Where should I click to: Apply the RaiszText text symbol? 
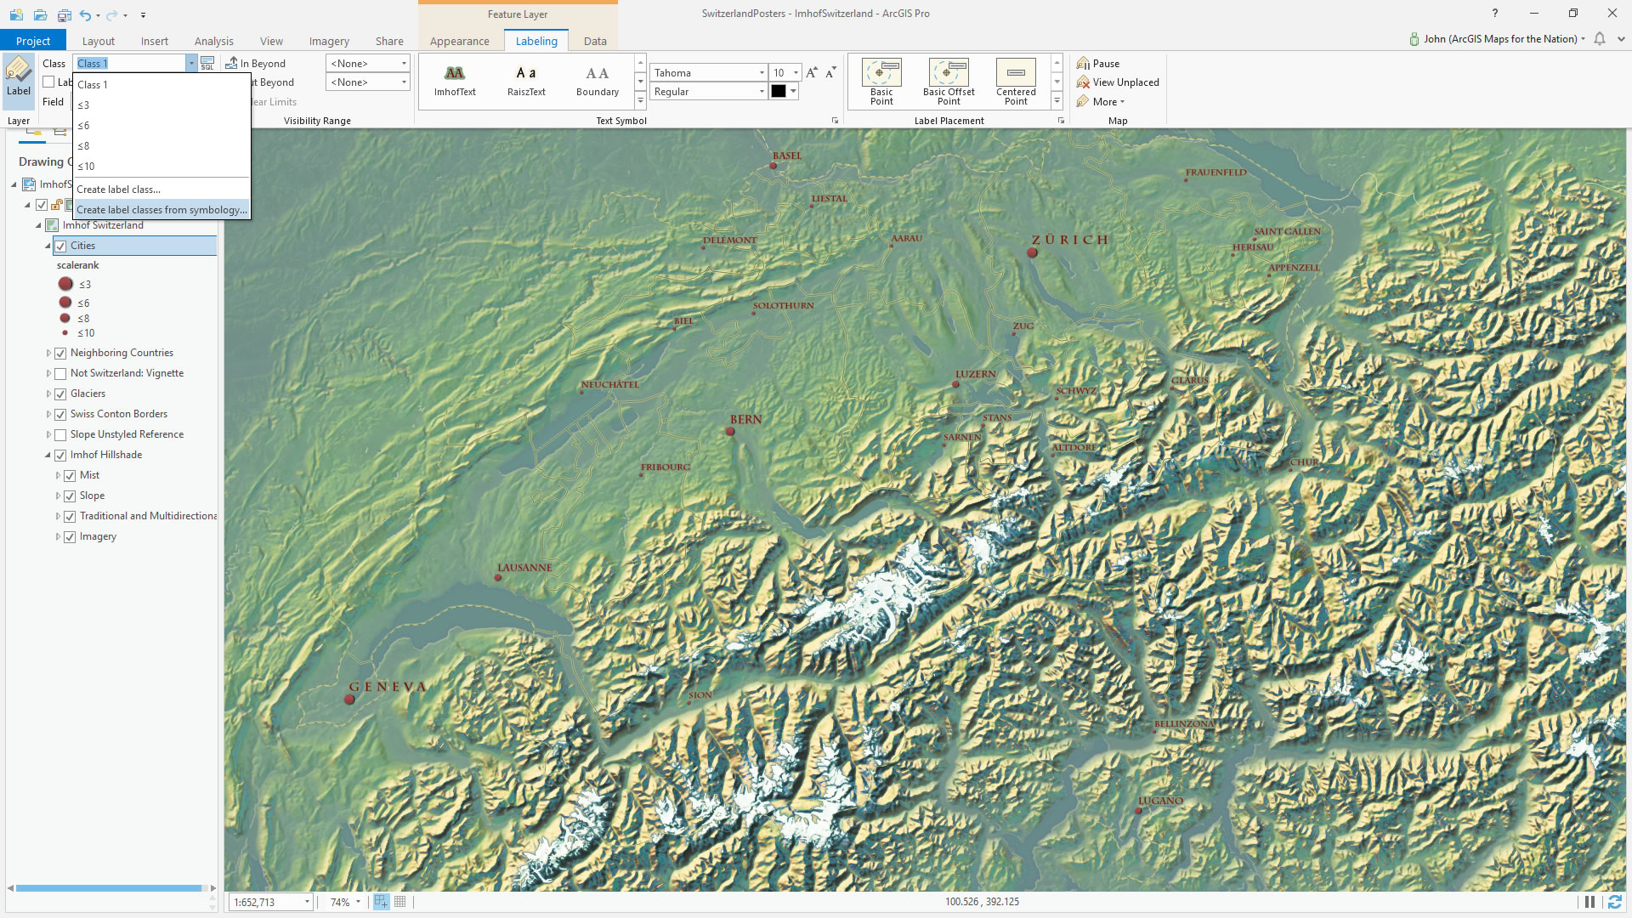click(x=526, y=81)
